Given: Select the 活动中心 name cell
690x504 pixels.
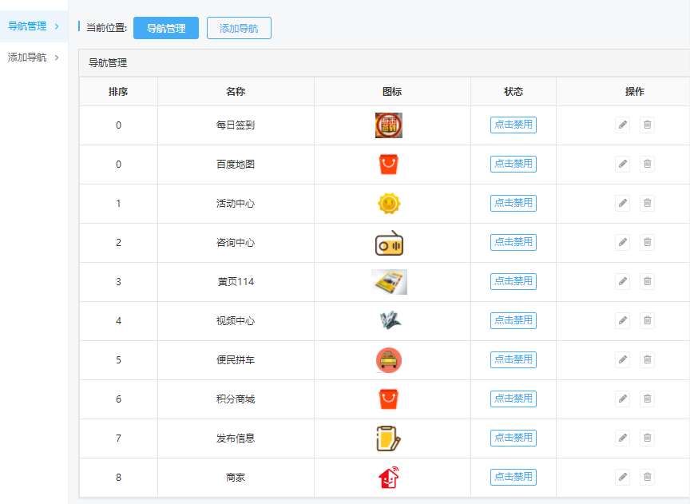Looking at the screenshot, I should [x=236, y=204].
